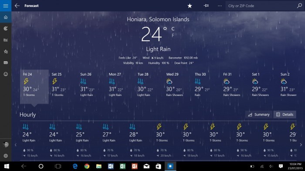The height and width of the screenshot is (171, 305).
Task: Click the Humidity 100 % reading
Action: pyautogui.click(x=159, y=63)
